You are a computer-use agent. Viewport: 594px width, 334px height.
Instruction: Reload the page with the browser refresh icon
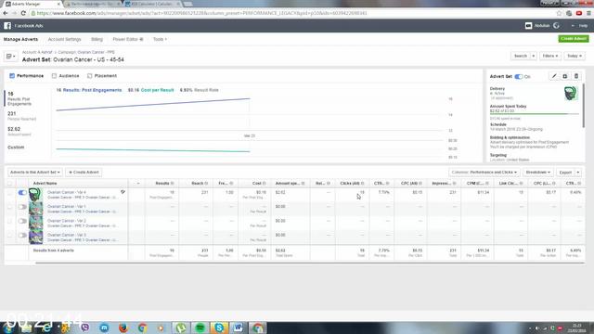pyautogui.click(x=23, y=13)
